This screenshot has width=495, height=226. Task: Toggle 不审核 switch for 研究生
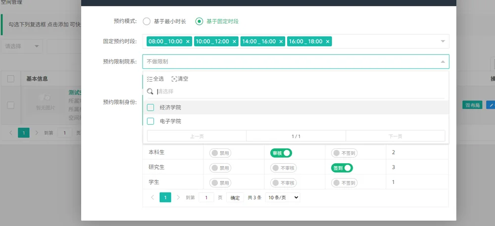[284, 168]
